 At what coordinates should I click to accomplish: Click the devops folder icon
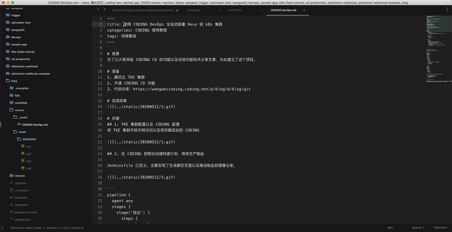[8, 37]
